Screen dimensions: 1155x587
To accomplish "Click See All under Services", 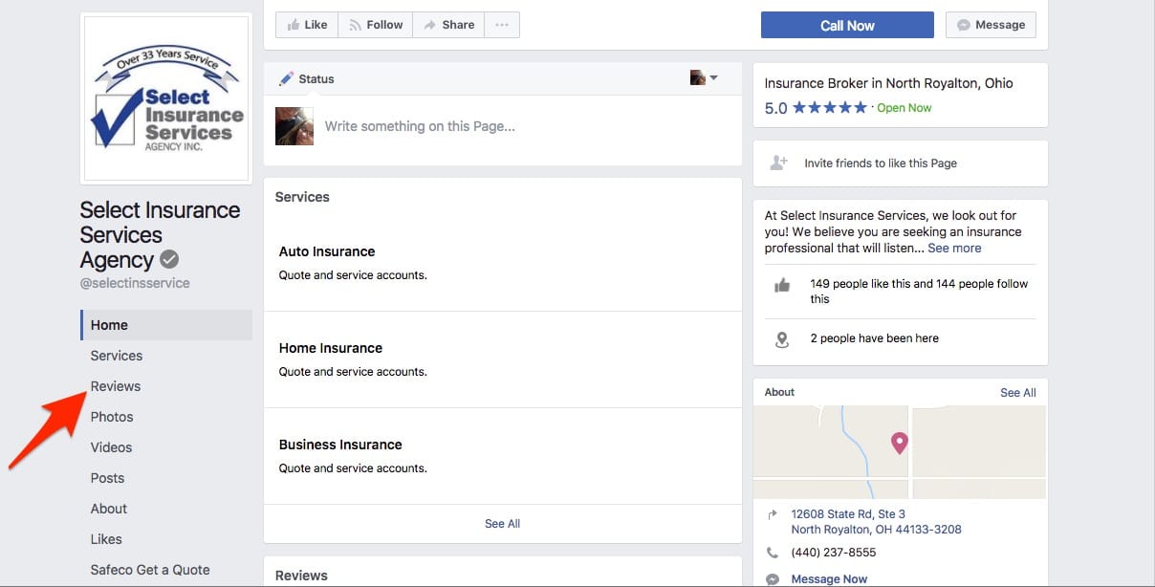I will pyautogui.click(x=502, y=524).
